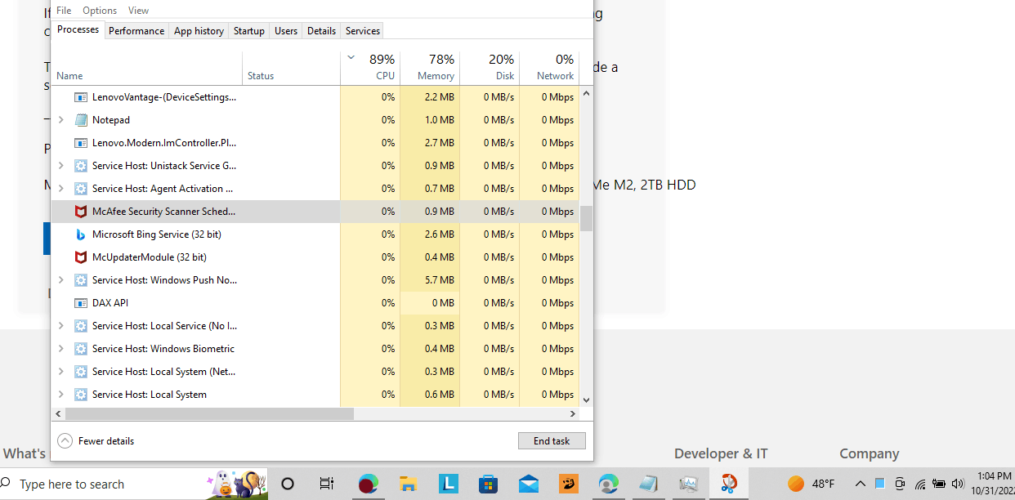
Task: Expand Service Host: Windows Biometric group
Action: point(61,349)
